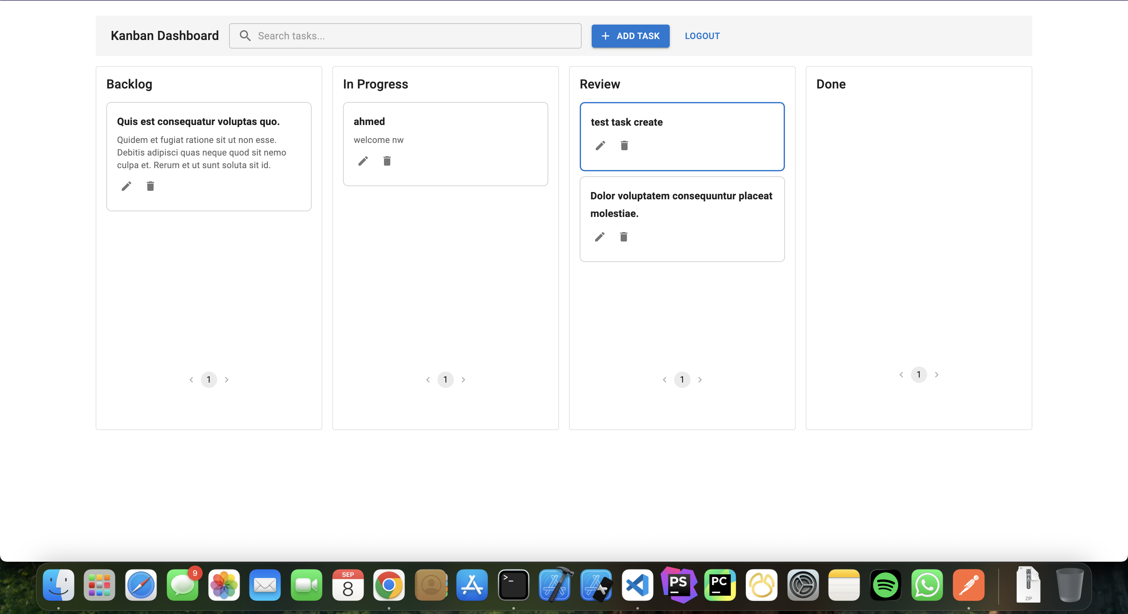
Task: Click the search magnifier icon
Action: [x=245, y=36]
